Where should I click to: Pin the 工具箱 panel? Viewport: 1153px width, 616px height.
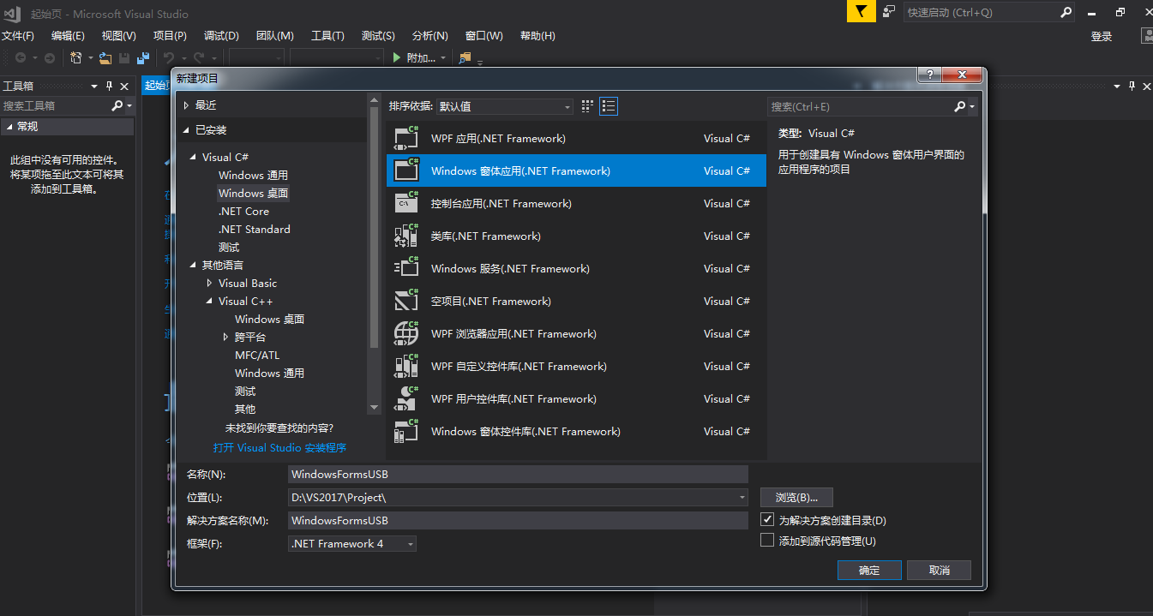tap(109, 86)
